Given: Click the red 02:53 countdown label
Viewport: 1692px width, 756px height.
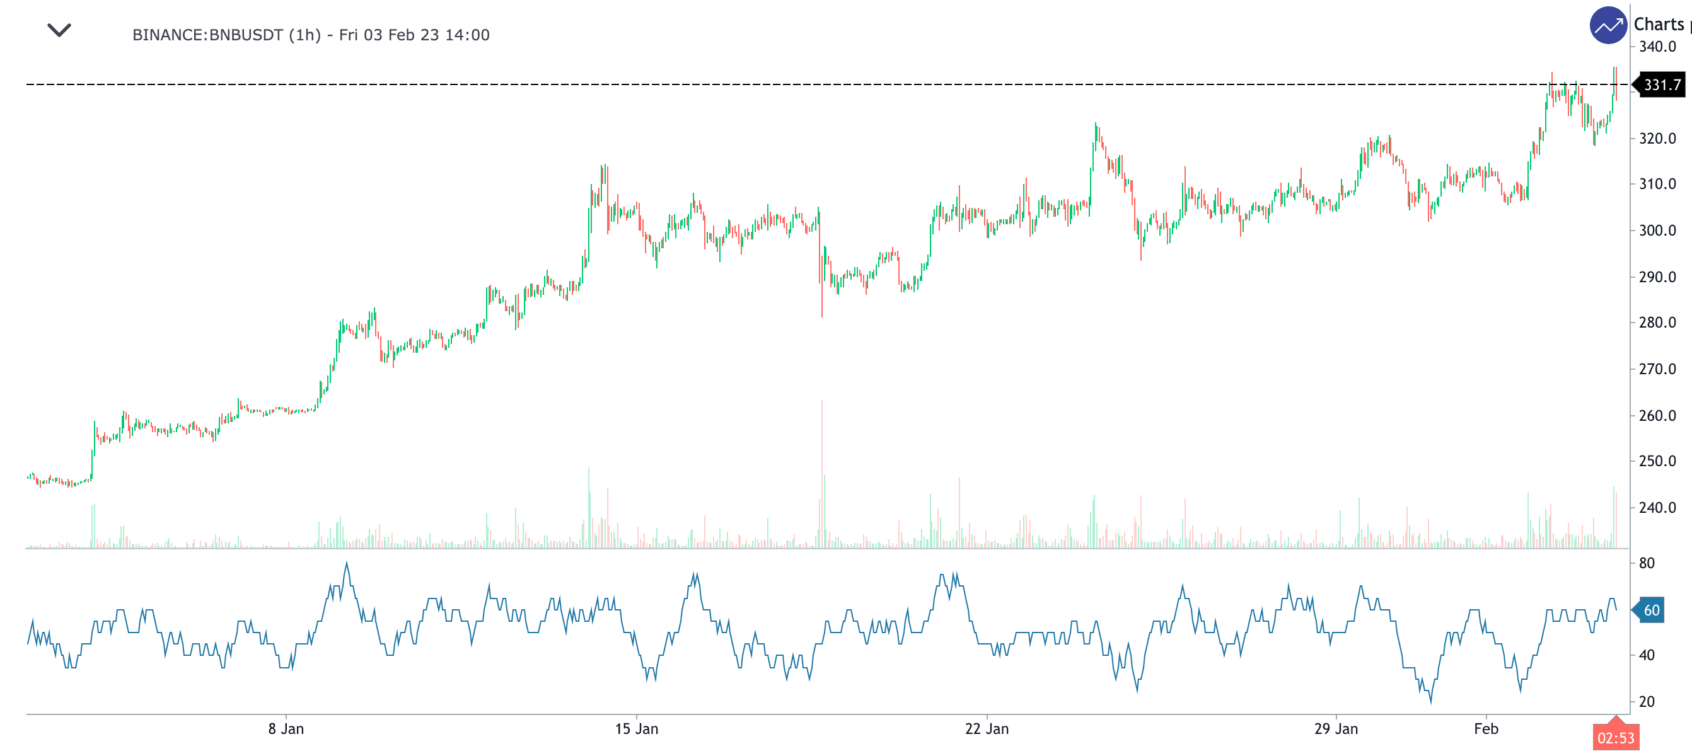Looking at the screenshot, I should [x=1615, y=738].
